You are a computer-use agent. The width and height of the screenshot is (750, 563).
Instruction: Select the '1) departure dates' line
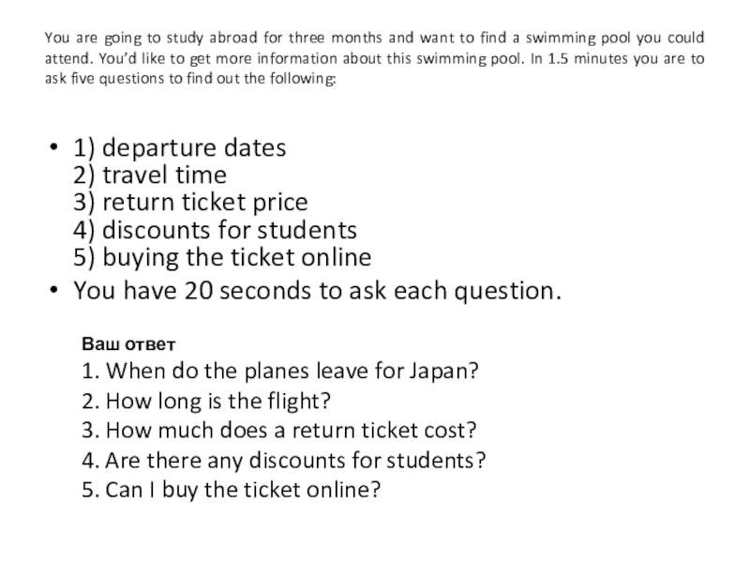click(179, 148)
